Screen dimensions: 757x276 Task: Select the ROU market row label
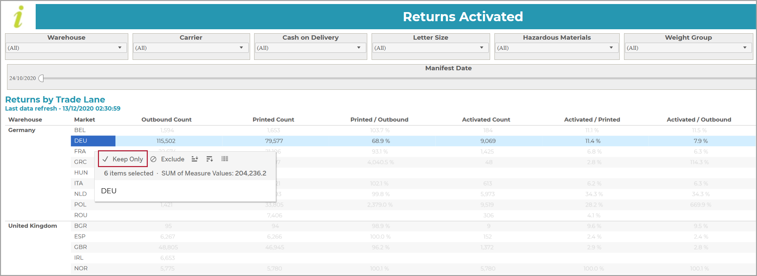[80, 215]
